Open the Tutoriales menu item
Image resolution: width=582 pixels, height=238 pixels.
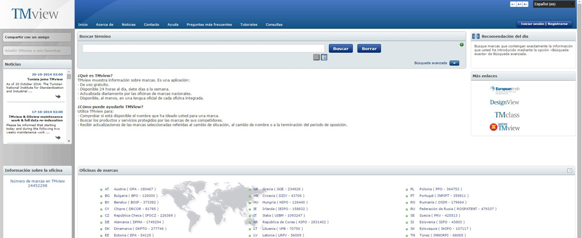tap(249, 24)
